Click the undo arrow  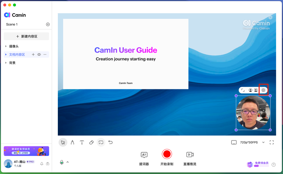111,142
